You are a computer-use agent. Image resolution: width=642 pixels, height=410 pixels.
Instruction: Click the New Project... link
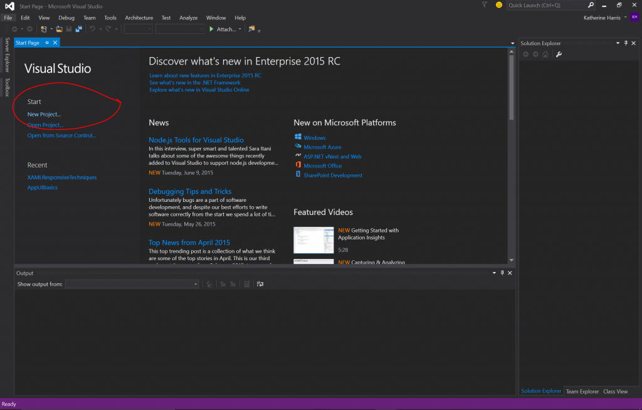point(44,114)
